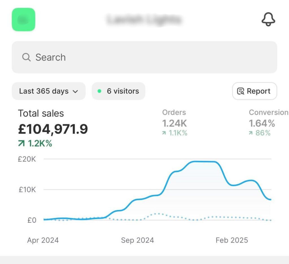Select the Total sales metric

click(x=41, y=113)
